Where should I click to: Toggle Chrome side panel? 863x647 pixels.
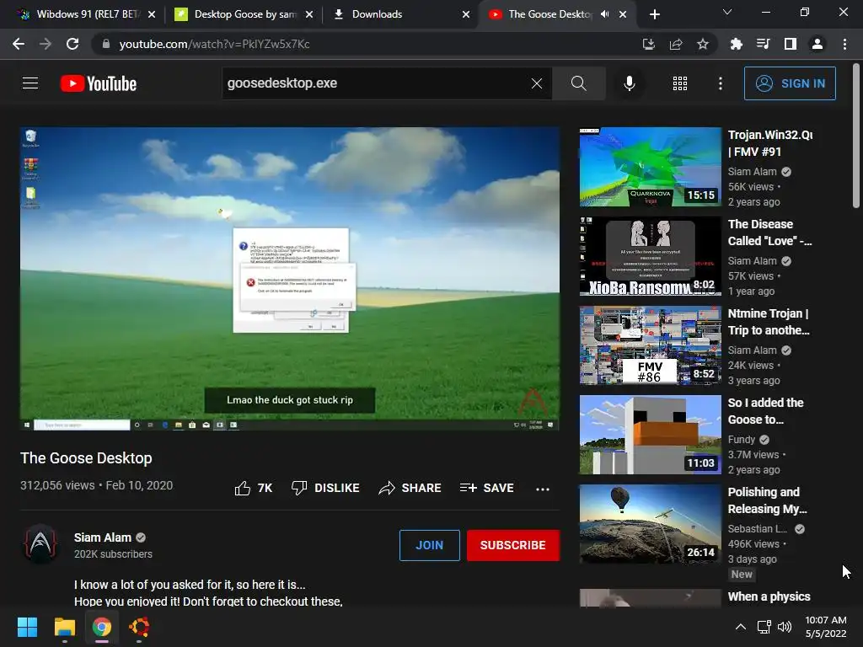[791, 44]
